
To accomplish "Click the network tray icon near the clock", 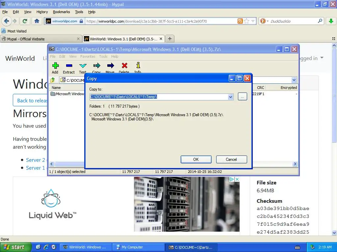I will [313, 247].
